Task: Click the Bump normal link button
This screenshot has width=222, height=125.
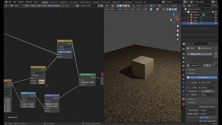Action: pos(207,95)
